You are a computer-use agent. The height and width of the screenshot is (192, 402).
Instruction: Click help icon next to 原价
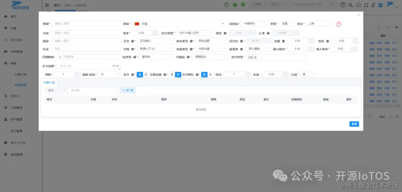[x=225, y=33]
